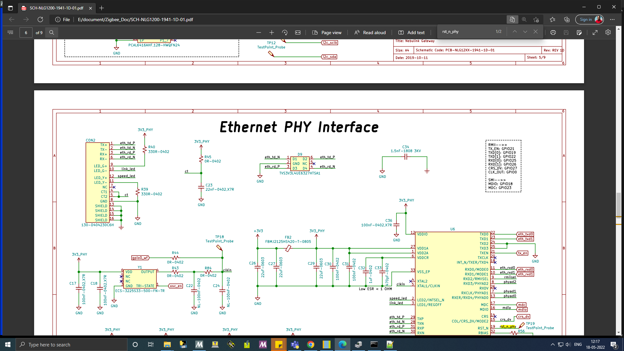Open the Windows Start menu
Screen dimensions: 624x351
pos(8,344)
